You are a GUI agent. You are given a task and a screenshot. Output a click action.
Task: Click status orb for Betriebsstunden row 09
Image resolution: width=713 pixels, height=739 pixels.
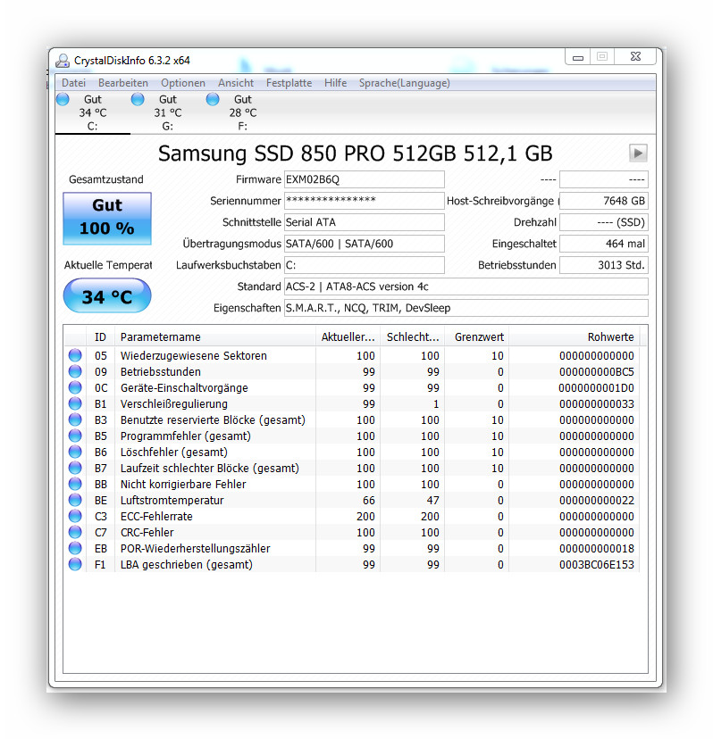tap(75, 371)
